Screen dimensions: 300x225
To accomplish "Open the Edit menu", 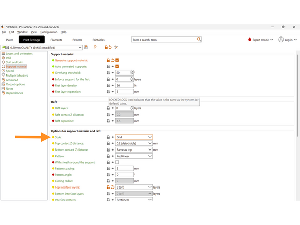I will click(x=12, y=32).
